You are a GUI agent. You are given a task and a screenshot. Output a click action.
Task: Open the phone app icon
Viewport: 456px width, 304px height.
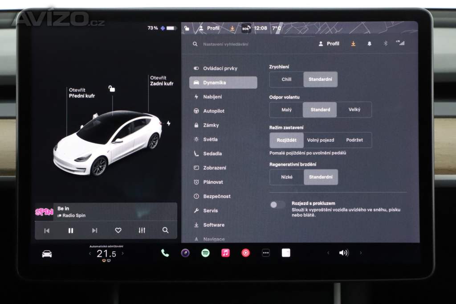(165, 253)
